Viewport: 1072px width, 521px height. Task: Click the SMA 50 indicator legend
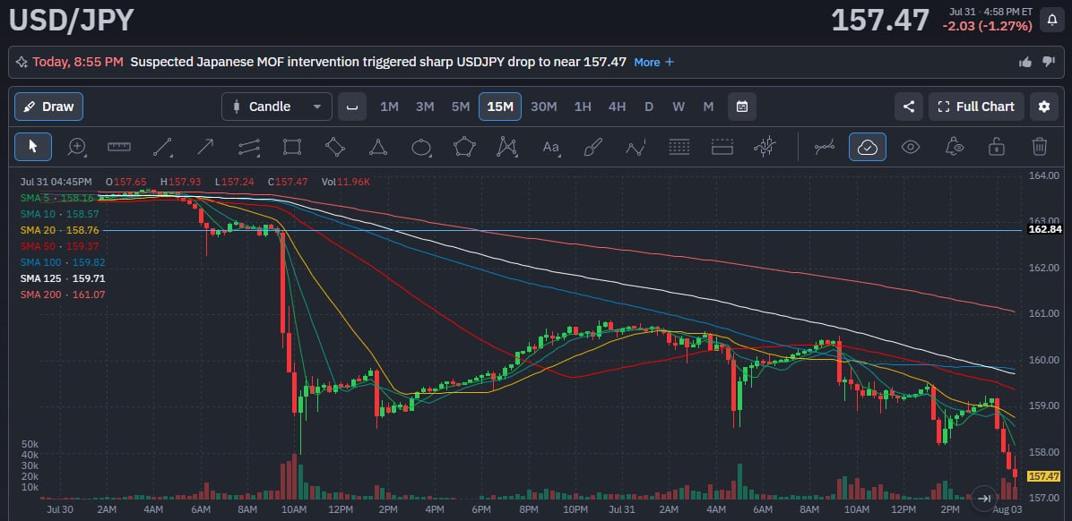(59, 246)
